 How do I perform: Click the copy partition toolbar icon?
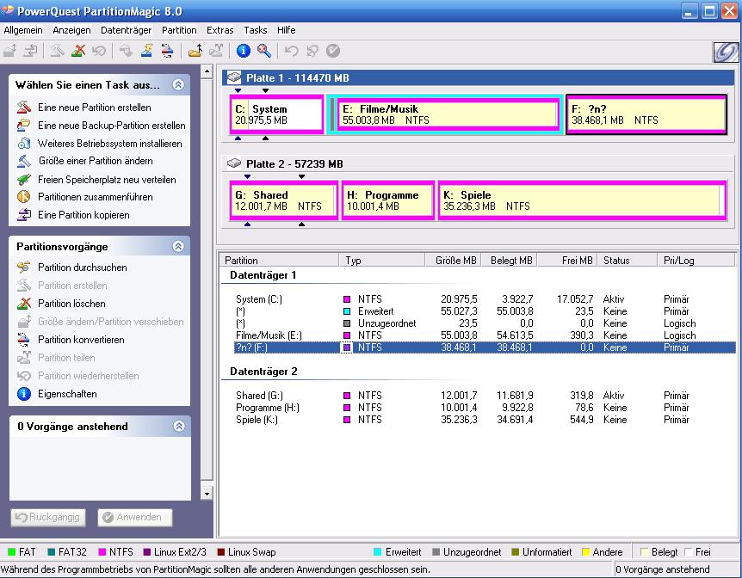pos(31,51)
